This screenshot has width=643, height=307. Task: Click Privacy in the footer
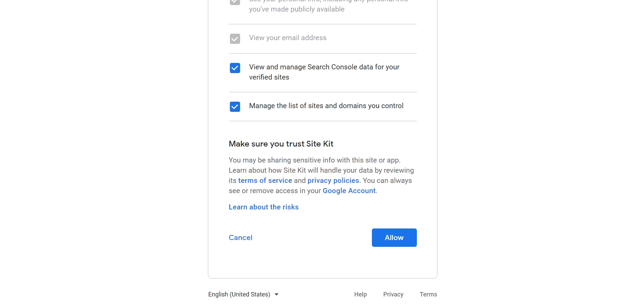393,294
